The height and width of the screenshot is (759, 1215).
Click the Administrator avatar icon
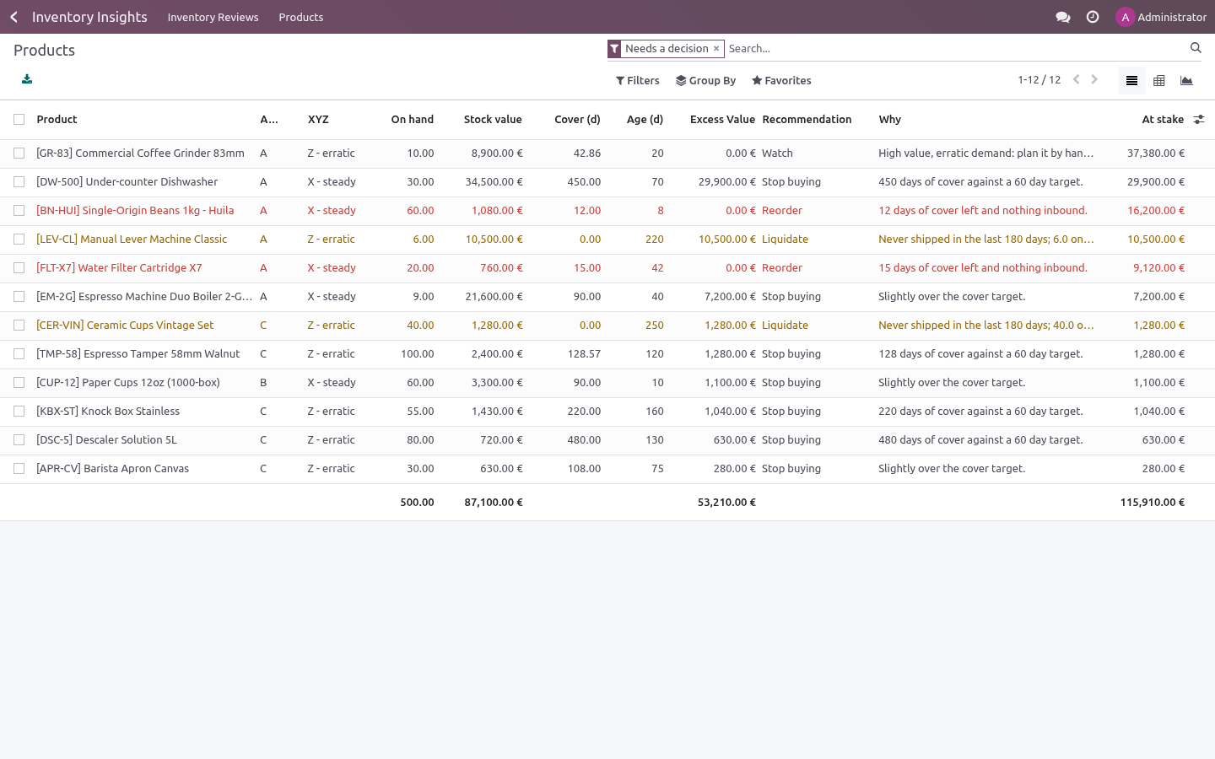[x=1125, y=17]
